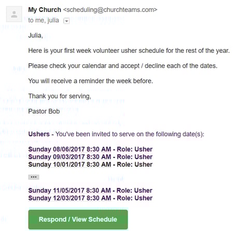Click the 'Thank you for serving' line
The height and width of the screenshot is (231, 242).
click(60, 96)
